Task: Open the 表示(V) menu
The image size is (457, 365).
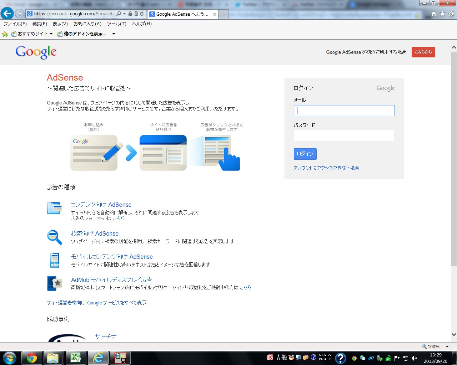Action: pyautogui.click(x=60, y=24)
